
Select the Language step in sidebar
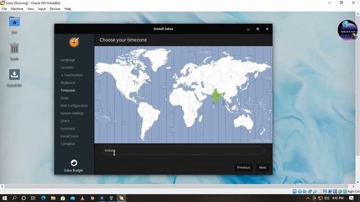[x=67, y=60]
